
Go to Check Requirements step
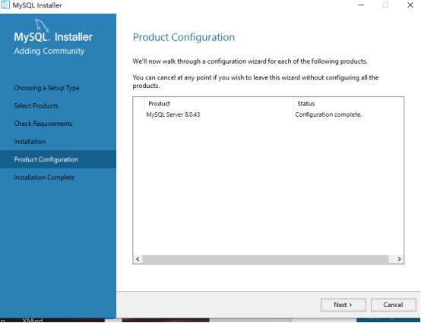pos(43,124)
